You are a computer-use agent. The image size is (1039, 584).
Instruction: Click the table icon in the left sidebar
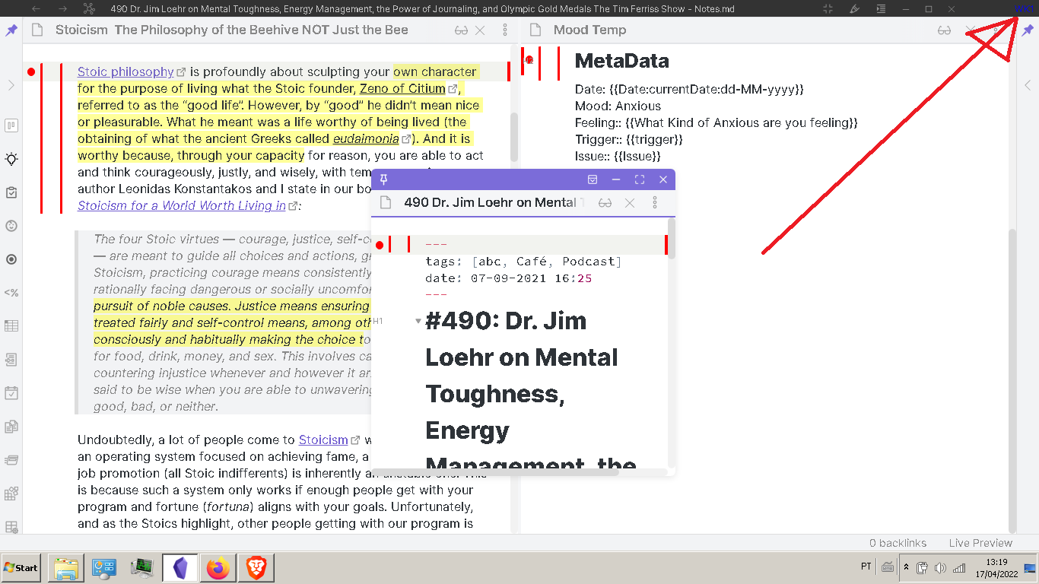[11, 325]
